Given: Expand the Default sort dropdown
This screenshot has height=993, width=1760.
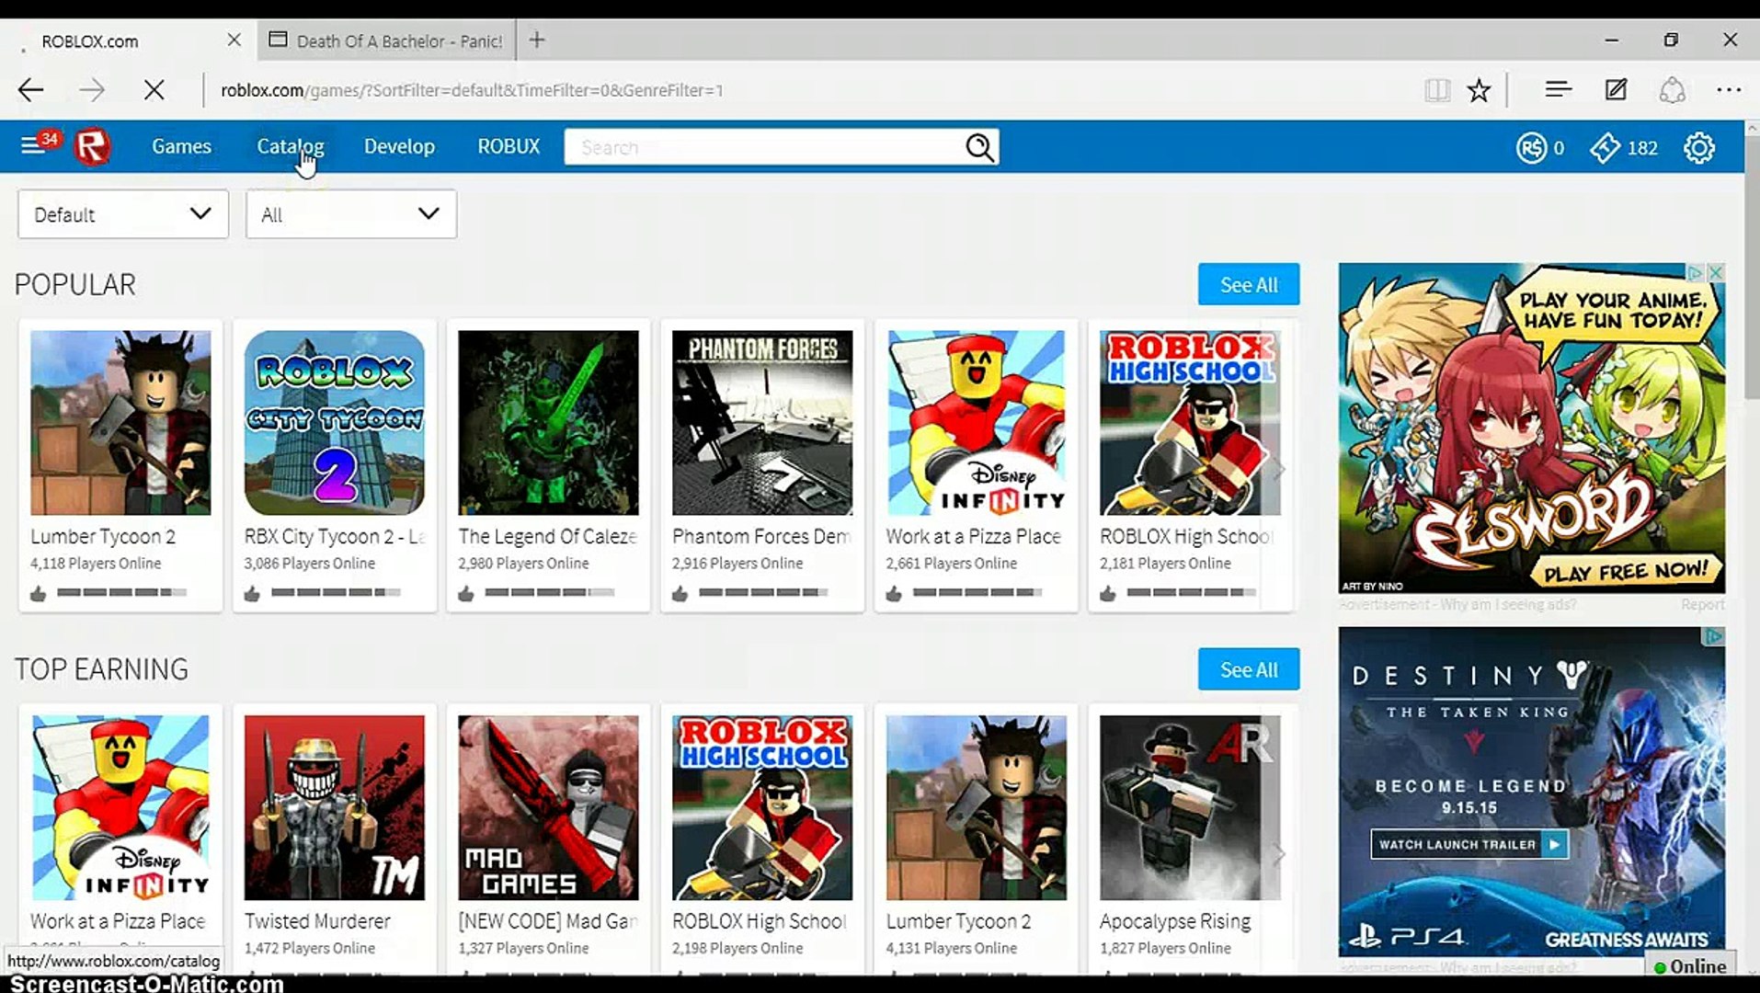Looking at the screenshot, I should coord(123,214).
